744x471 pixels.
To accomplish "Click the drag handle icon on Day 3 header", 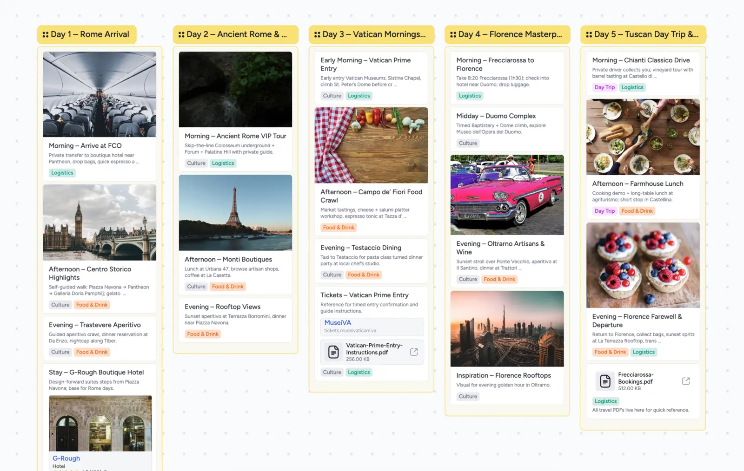I will coord(317,34).
